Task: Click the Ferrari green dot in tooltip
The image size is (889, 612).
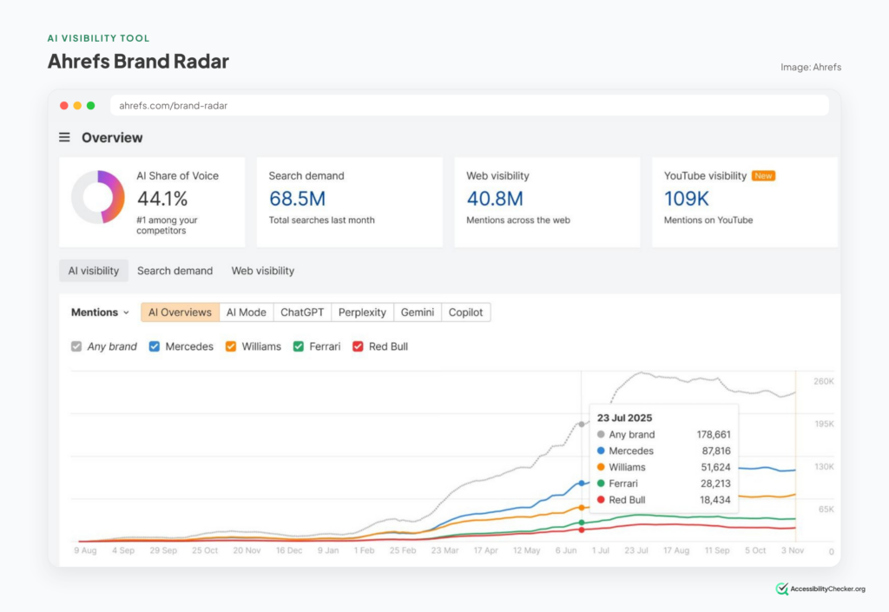Action: (601, 484)
